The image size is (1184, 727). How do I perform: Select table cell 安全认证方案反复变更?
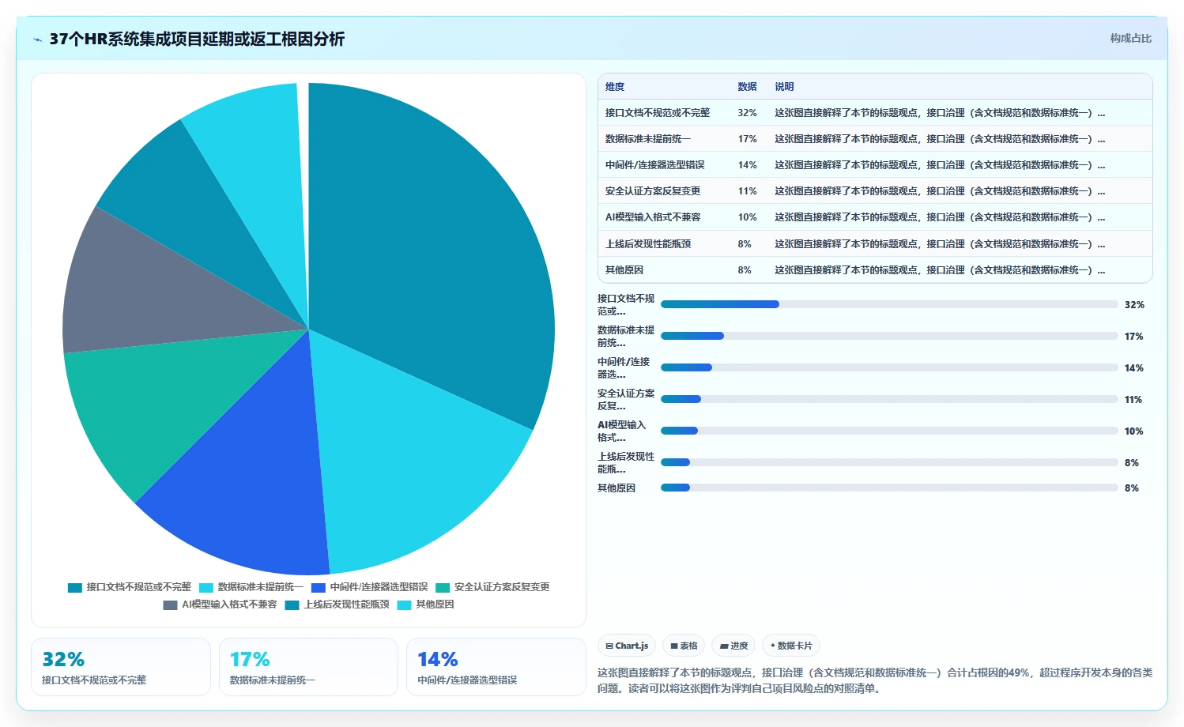653,191
